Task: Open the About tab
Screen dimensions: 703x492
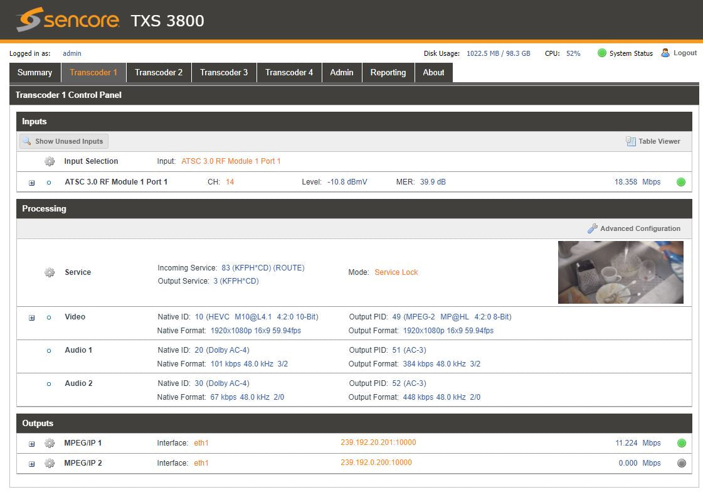Action: point(433,73)
